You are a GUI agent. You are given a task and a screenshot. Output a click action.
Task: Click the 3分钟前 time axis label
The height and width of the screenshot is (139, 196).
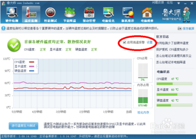pyautogui.click(x=61, y=112)
